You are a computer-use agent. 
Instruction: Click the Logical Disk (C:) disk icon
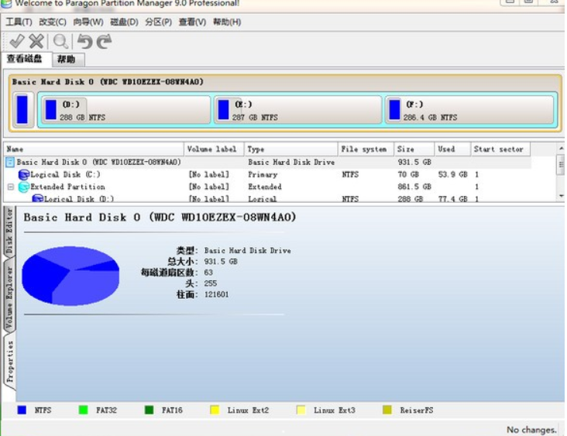[x=24, y=175]
